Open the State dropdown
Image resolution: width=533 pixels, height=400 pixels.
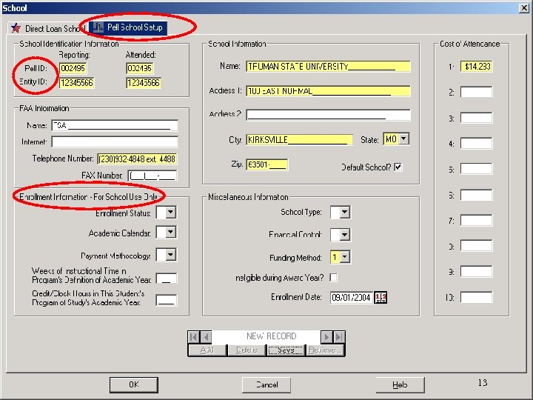pos(403,139)
